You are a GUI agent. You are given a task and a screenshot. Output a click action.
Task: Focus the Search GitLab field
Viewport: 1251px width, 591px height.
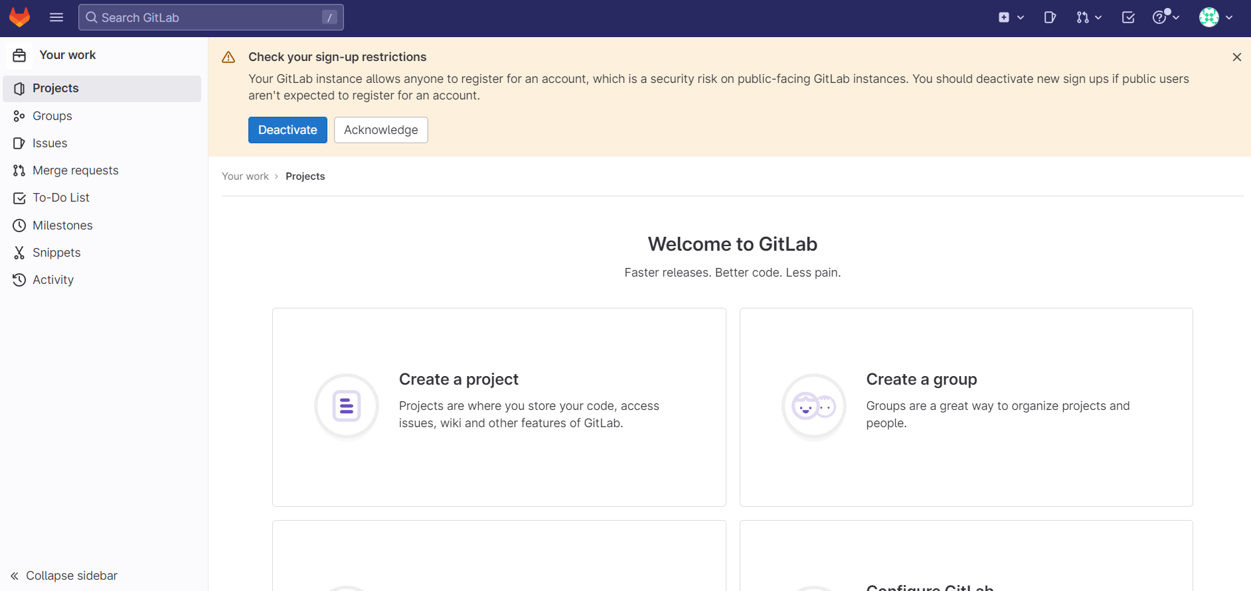(x=211, y=17)
